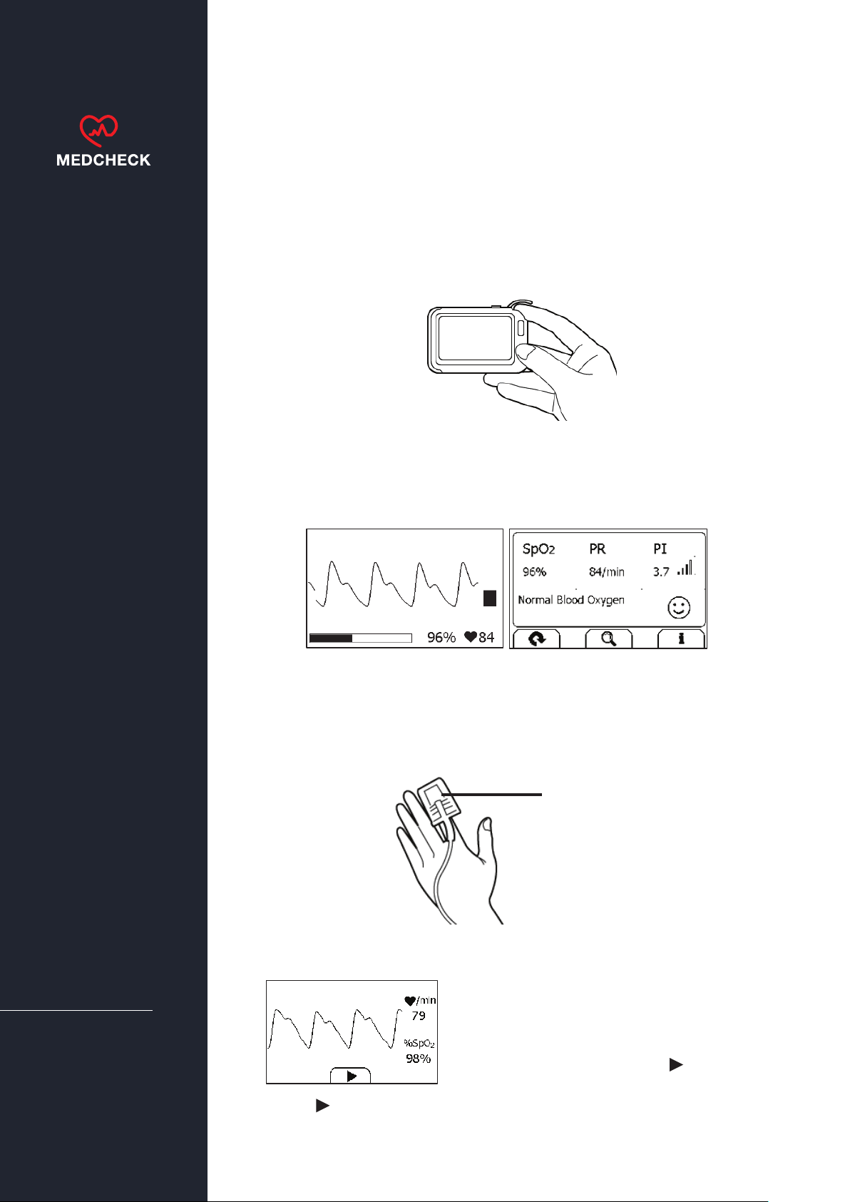Tap the play button inside lower waveform screen
This screenshot has width=850, height=1202.
351,1076
